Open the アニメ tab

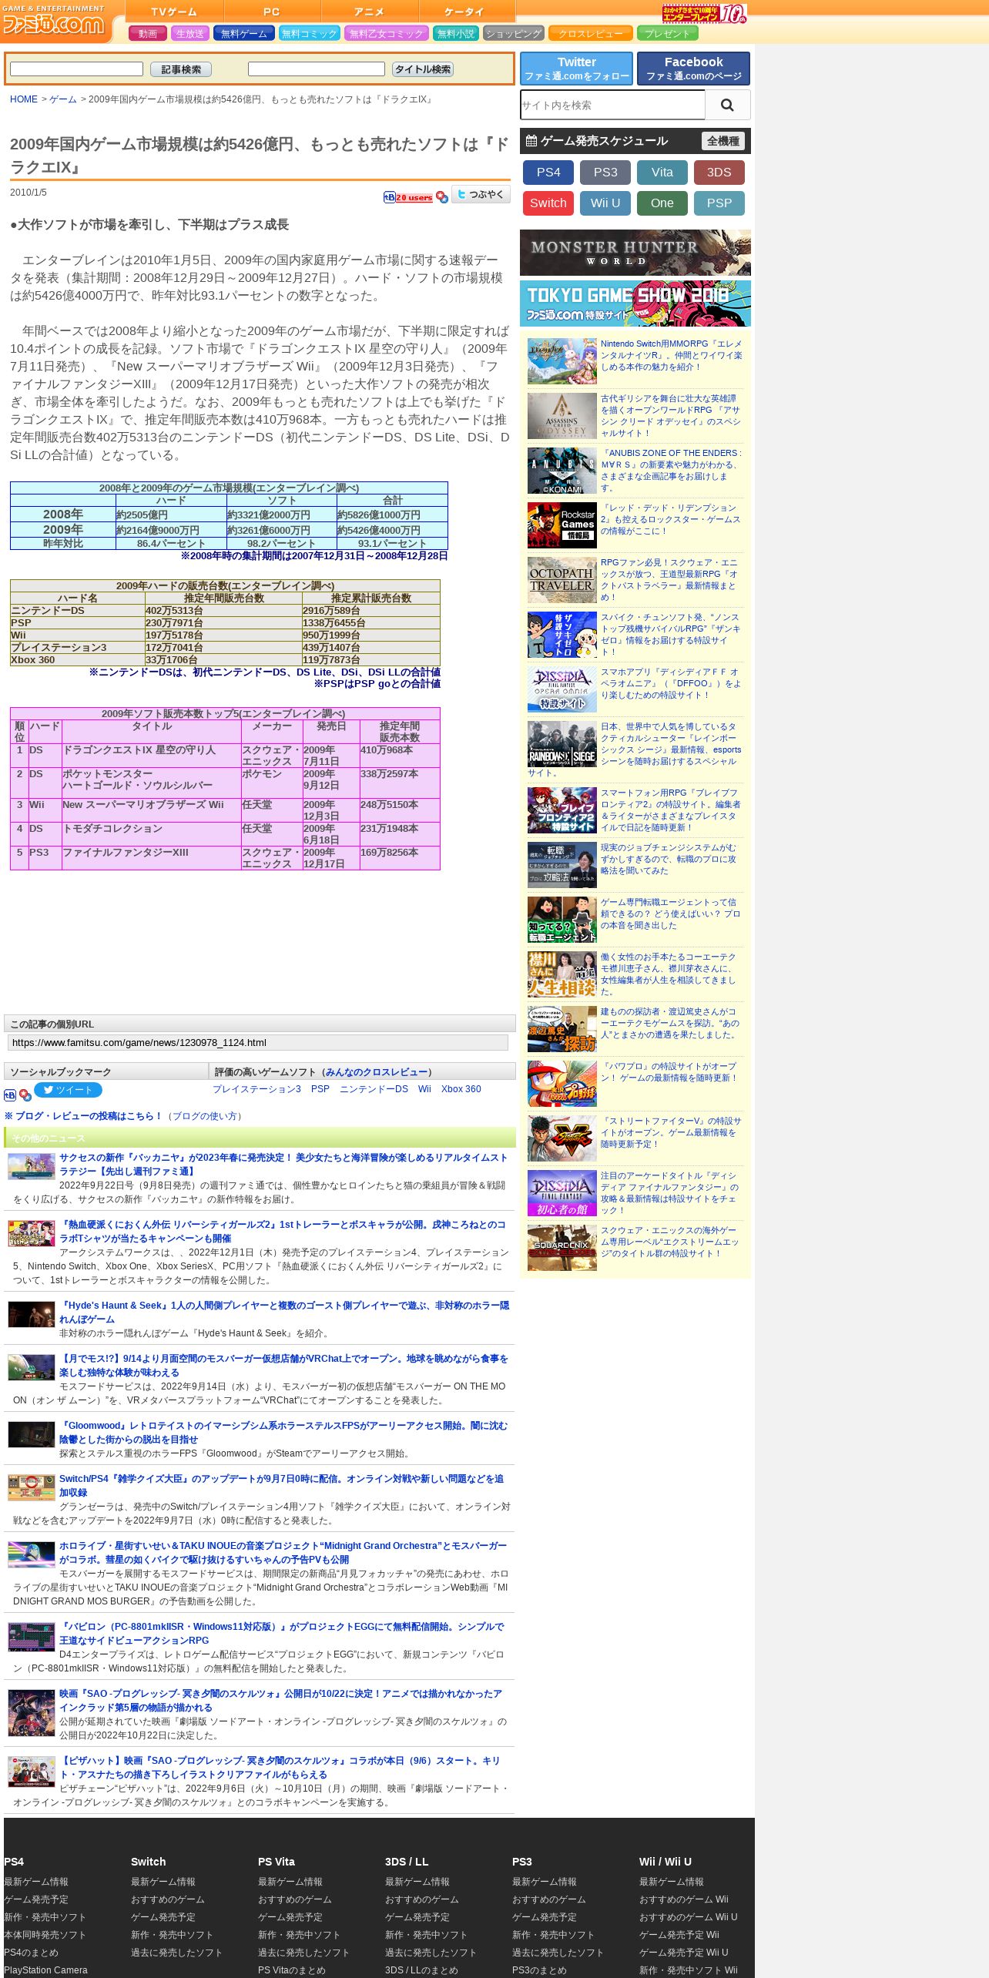click(x=370, y=12)
